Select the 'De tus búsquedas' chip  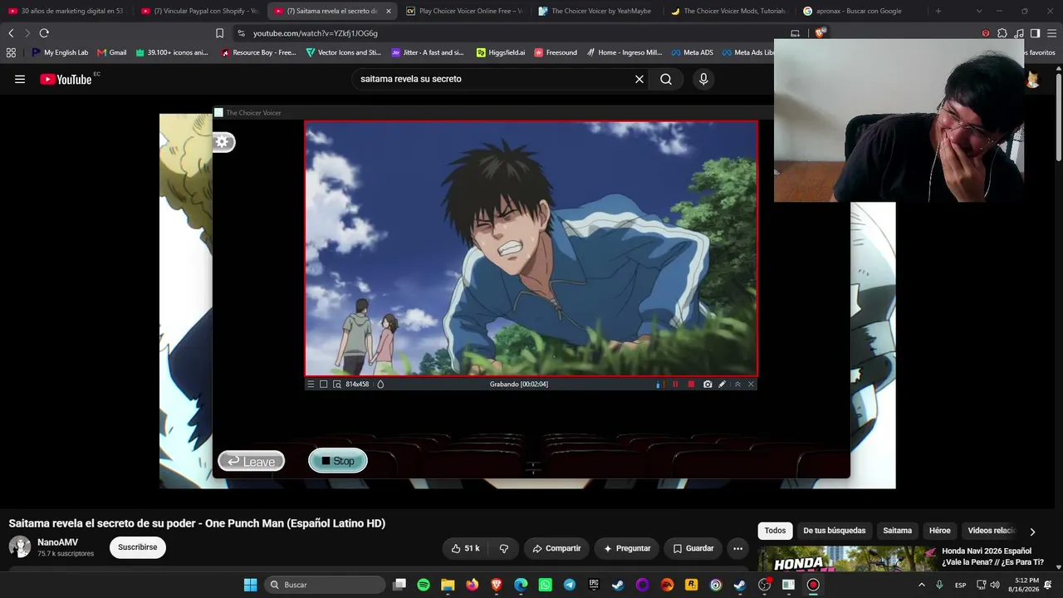(x=834, y=531)
